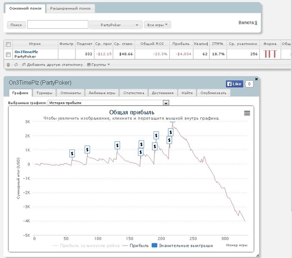Viewport: 292px width, 258px height.
Task: Click the topmost dollar marker near game 215
Action: [171, 132]
